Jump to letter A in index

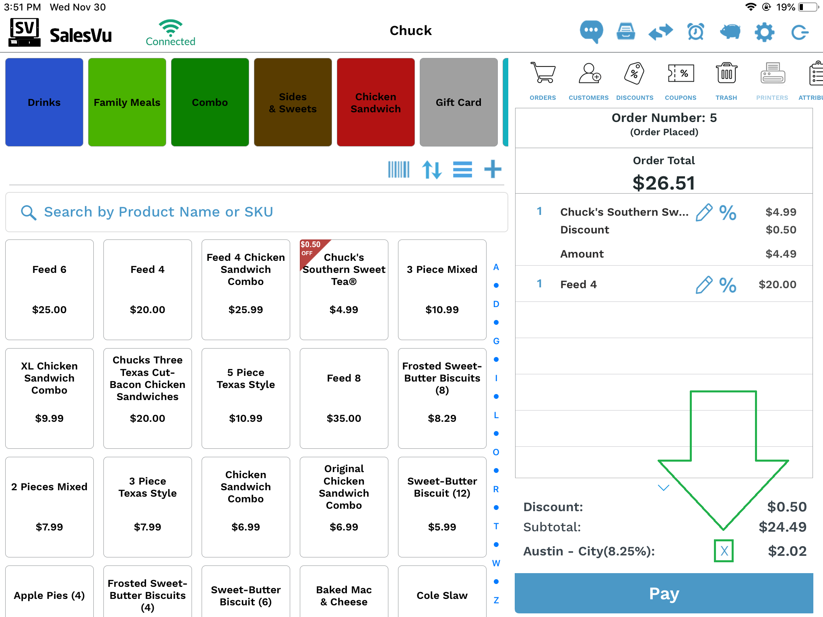tap(496, 267)
